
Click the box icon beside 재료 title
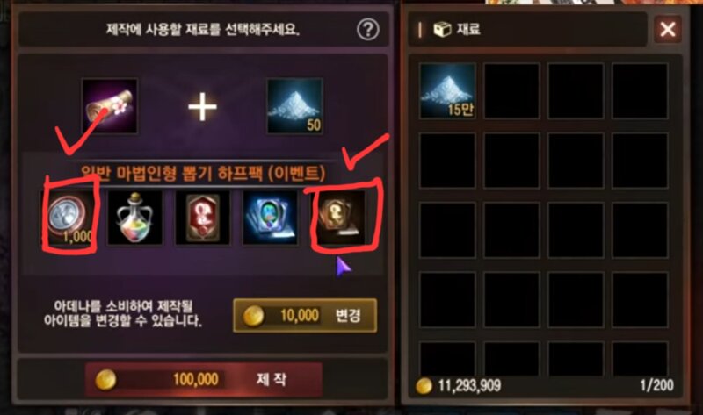tap(442, 30)
